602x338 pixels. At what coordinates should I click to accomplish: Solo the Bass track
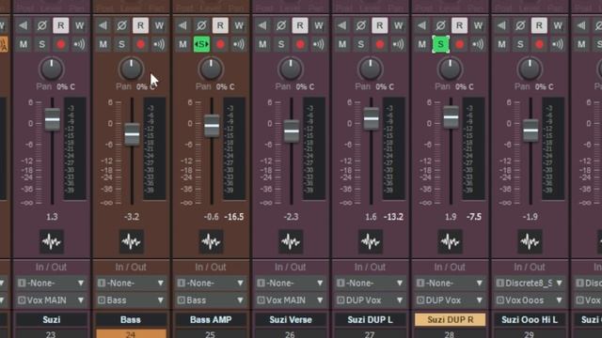(121, 44)
